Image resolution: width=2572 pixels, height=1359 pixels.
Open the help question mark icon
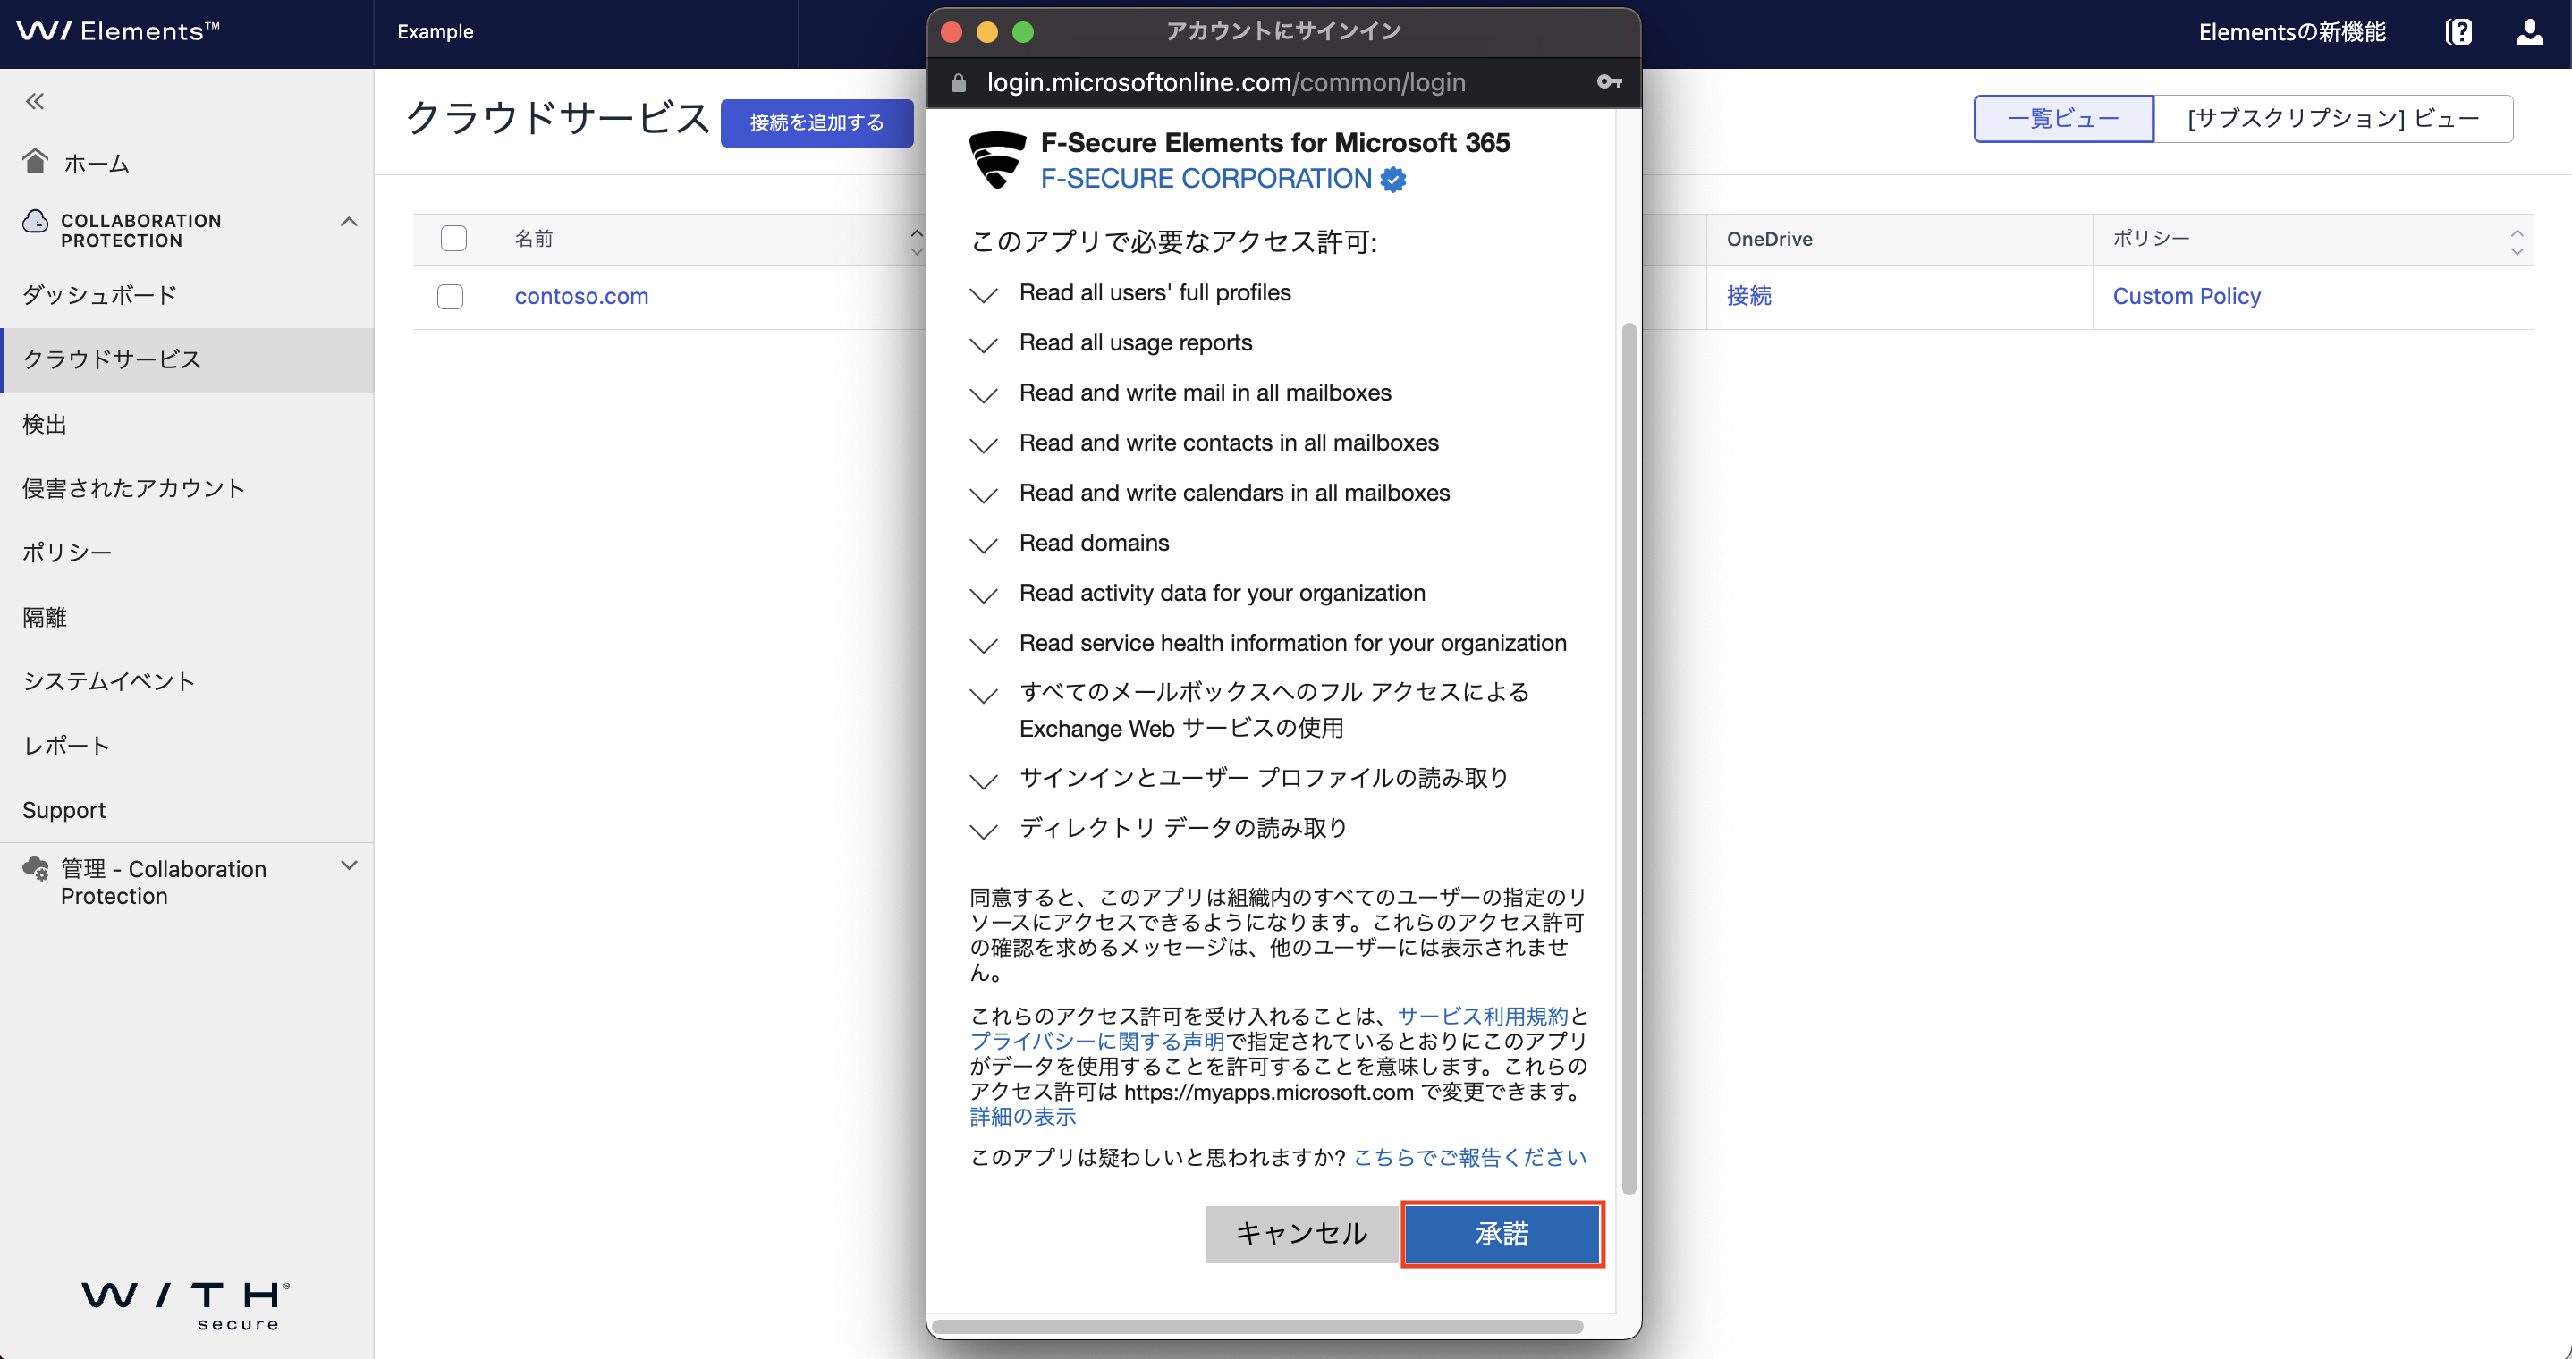pos(2458,32)
